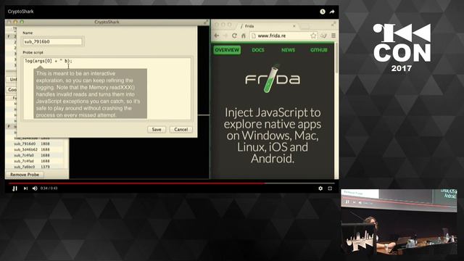Click the CryptoShark video title

21,12
